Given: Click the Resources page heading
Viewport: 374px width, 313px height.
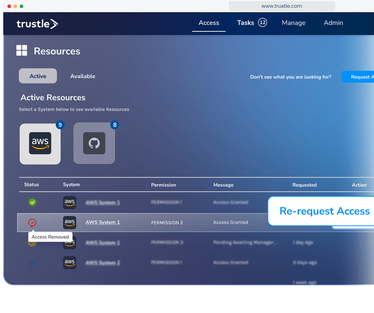Looking at the screenshot, I should [x=57, y=51].
